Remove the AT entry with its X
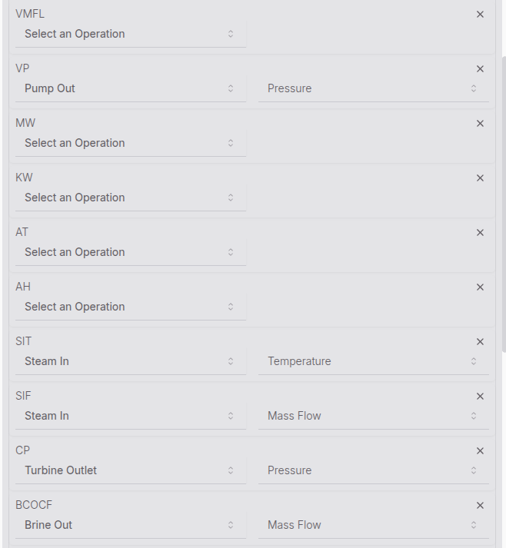This screenshot has width=506, height=548. 480,233
